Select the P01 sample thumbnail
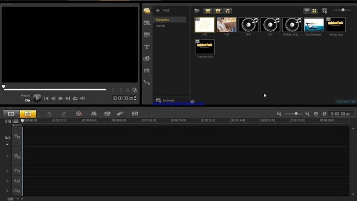The image size is (357, 201). tap(205, 25)
